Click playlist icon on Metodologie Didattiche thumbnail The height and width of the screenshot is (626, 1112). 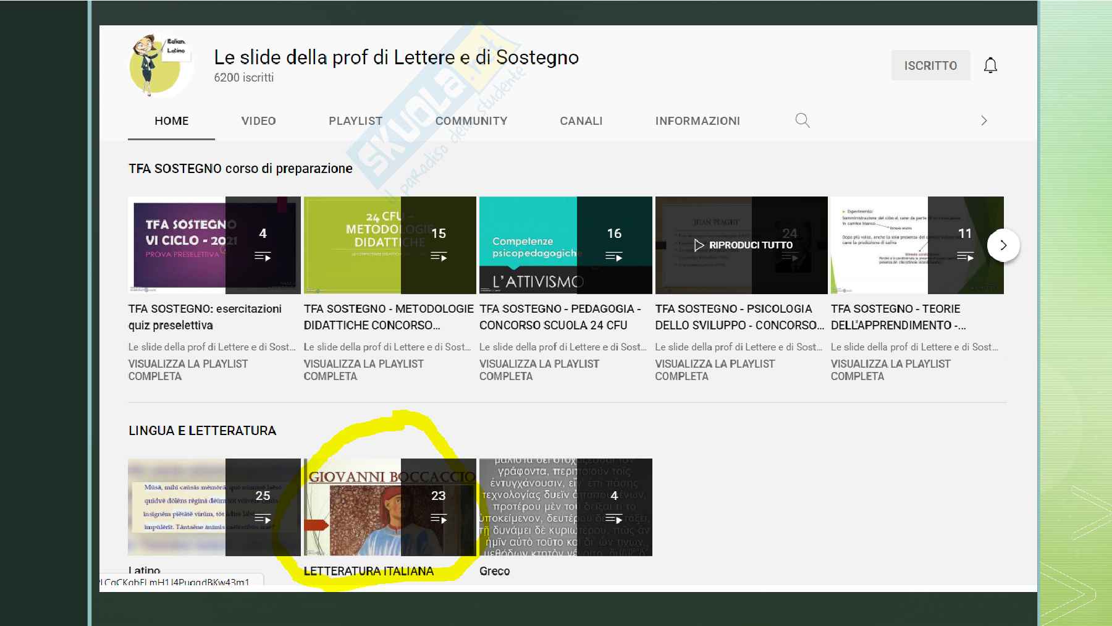pyautogui.click(x=439, y=256)
